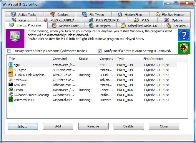Click the WinPatrol PLUS dog icon
The height and width of the screenshot is (143, 196).
click(x=11, y=100)
